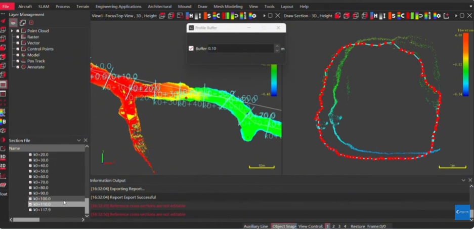
Task: Collapse the Information Output panel chevron
Action: click(x=463, y=180)
